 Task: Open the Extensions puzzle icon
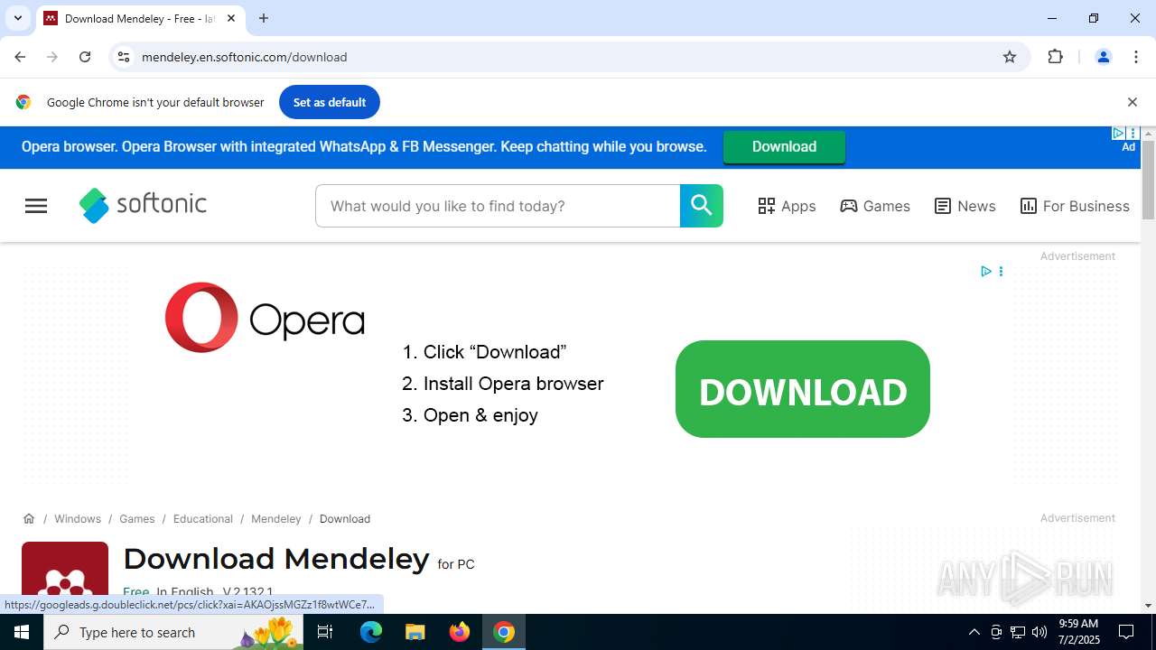(1055, 57)
